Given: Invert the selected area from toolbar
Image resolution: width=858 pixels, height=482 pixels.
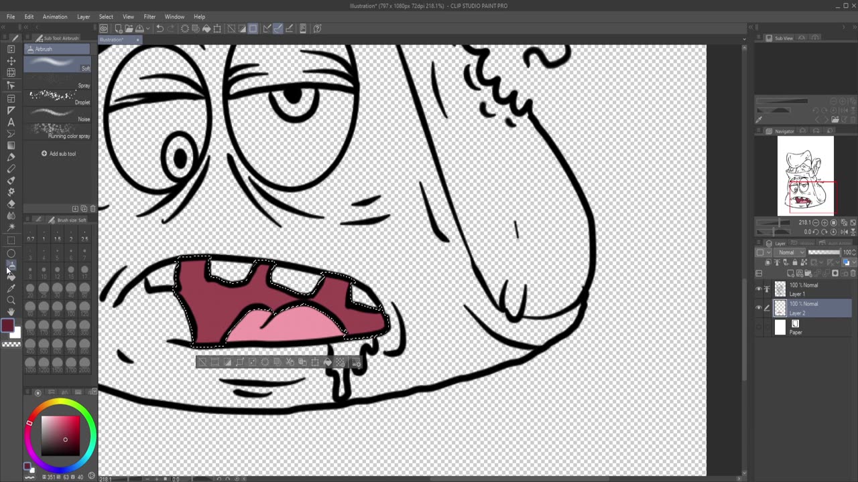Looking at the screenshot, I should (243, 29).
